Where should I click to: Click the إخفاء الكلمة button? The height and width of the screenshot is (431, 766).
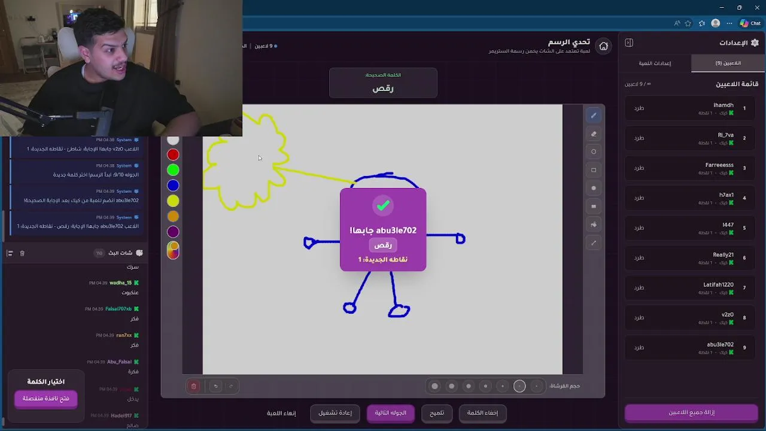482,413
